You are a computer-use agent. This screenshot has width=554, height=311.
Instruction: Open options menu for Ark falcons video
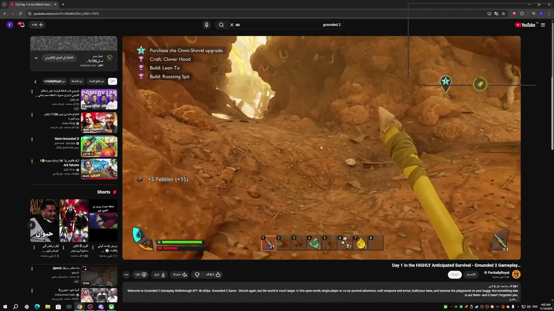[x=32, y=161]
